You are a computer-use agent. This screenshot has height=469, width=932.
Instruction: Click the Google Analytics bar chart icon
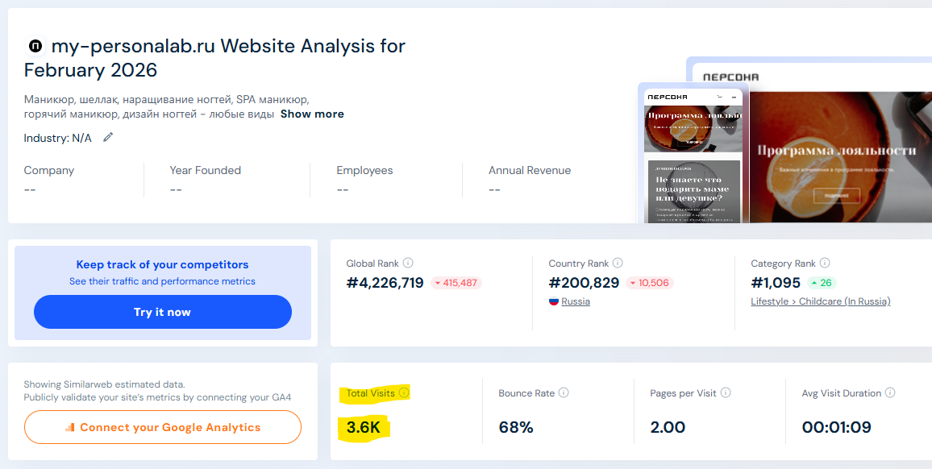click(x=70, y=428)
